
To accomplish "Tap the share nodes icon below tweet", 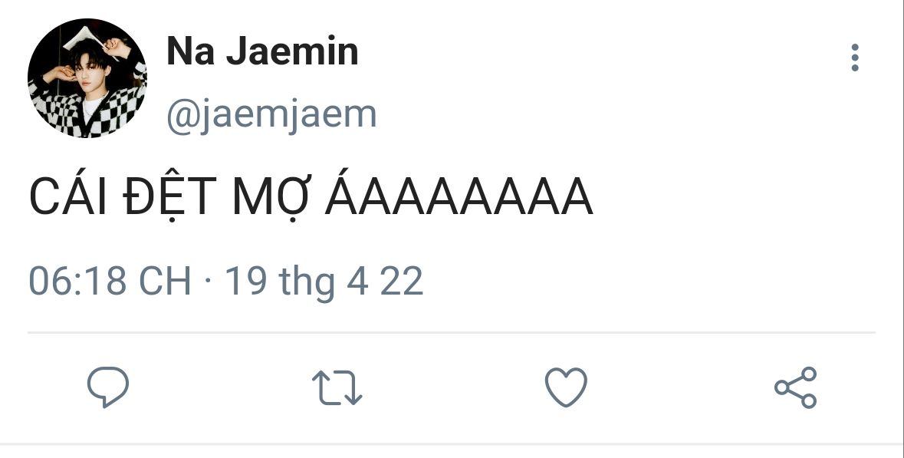I will click(796, 387).
